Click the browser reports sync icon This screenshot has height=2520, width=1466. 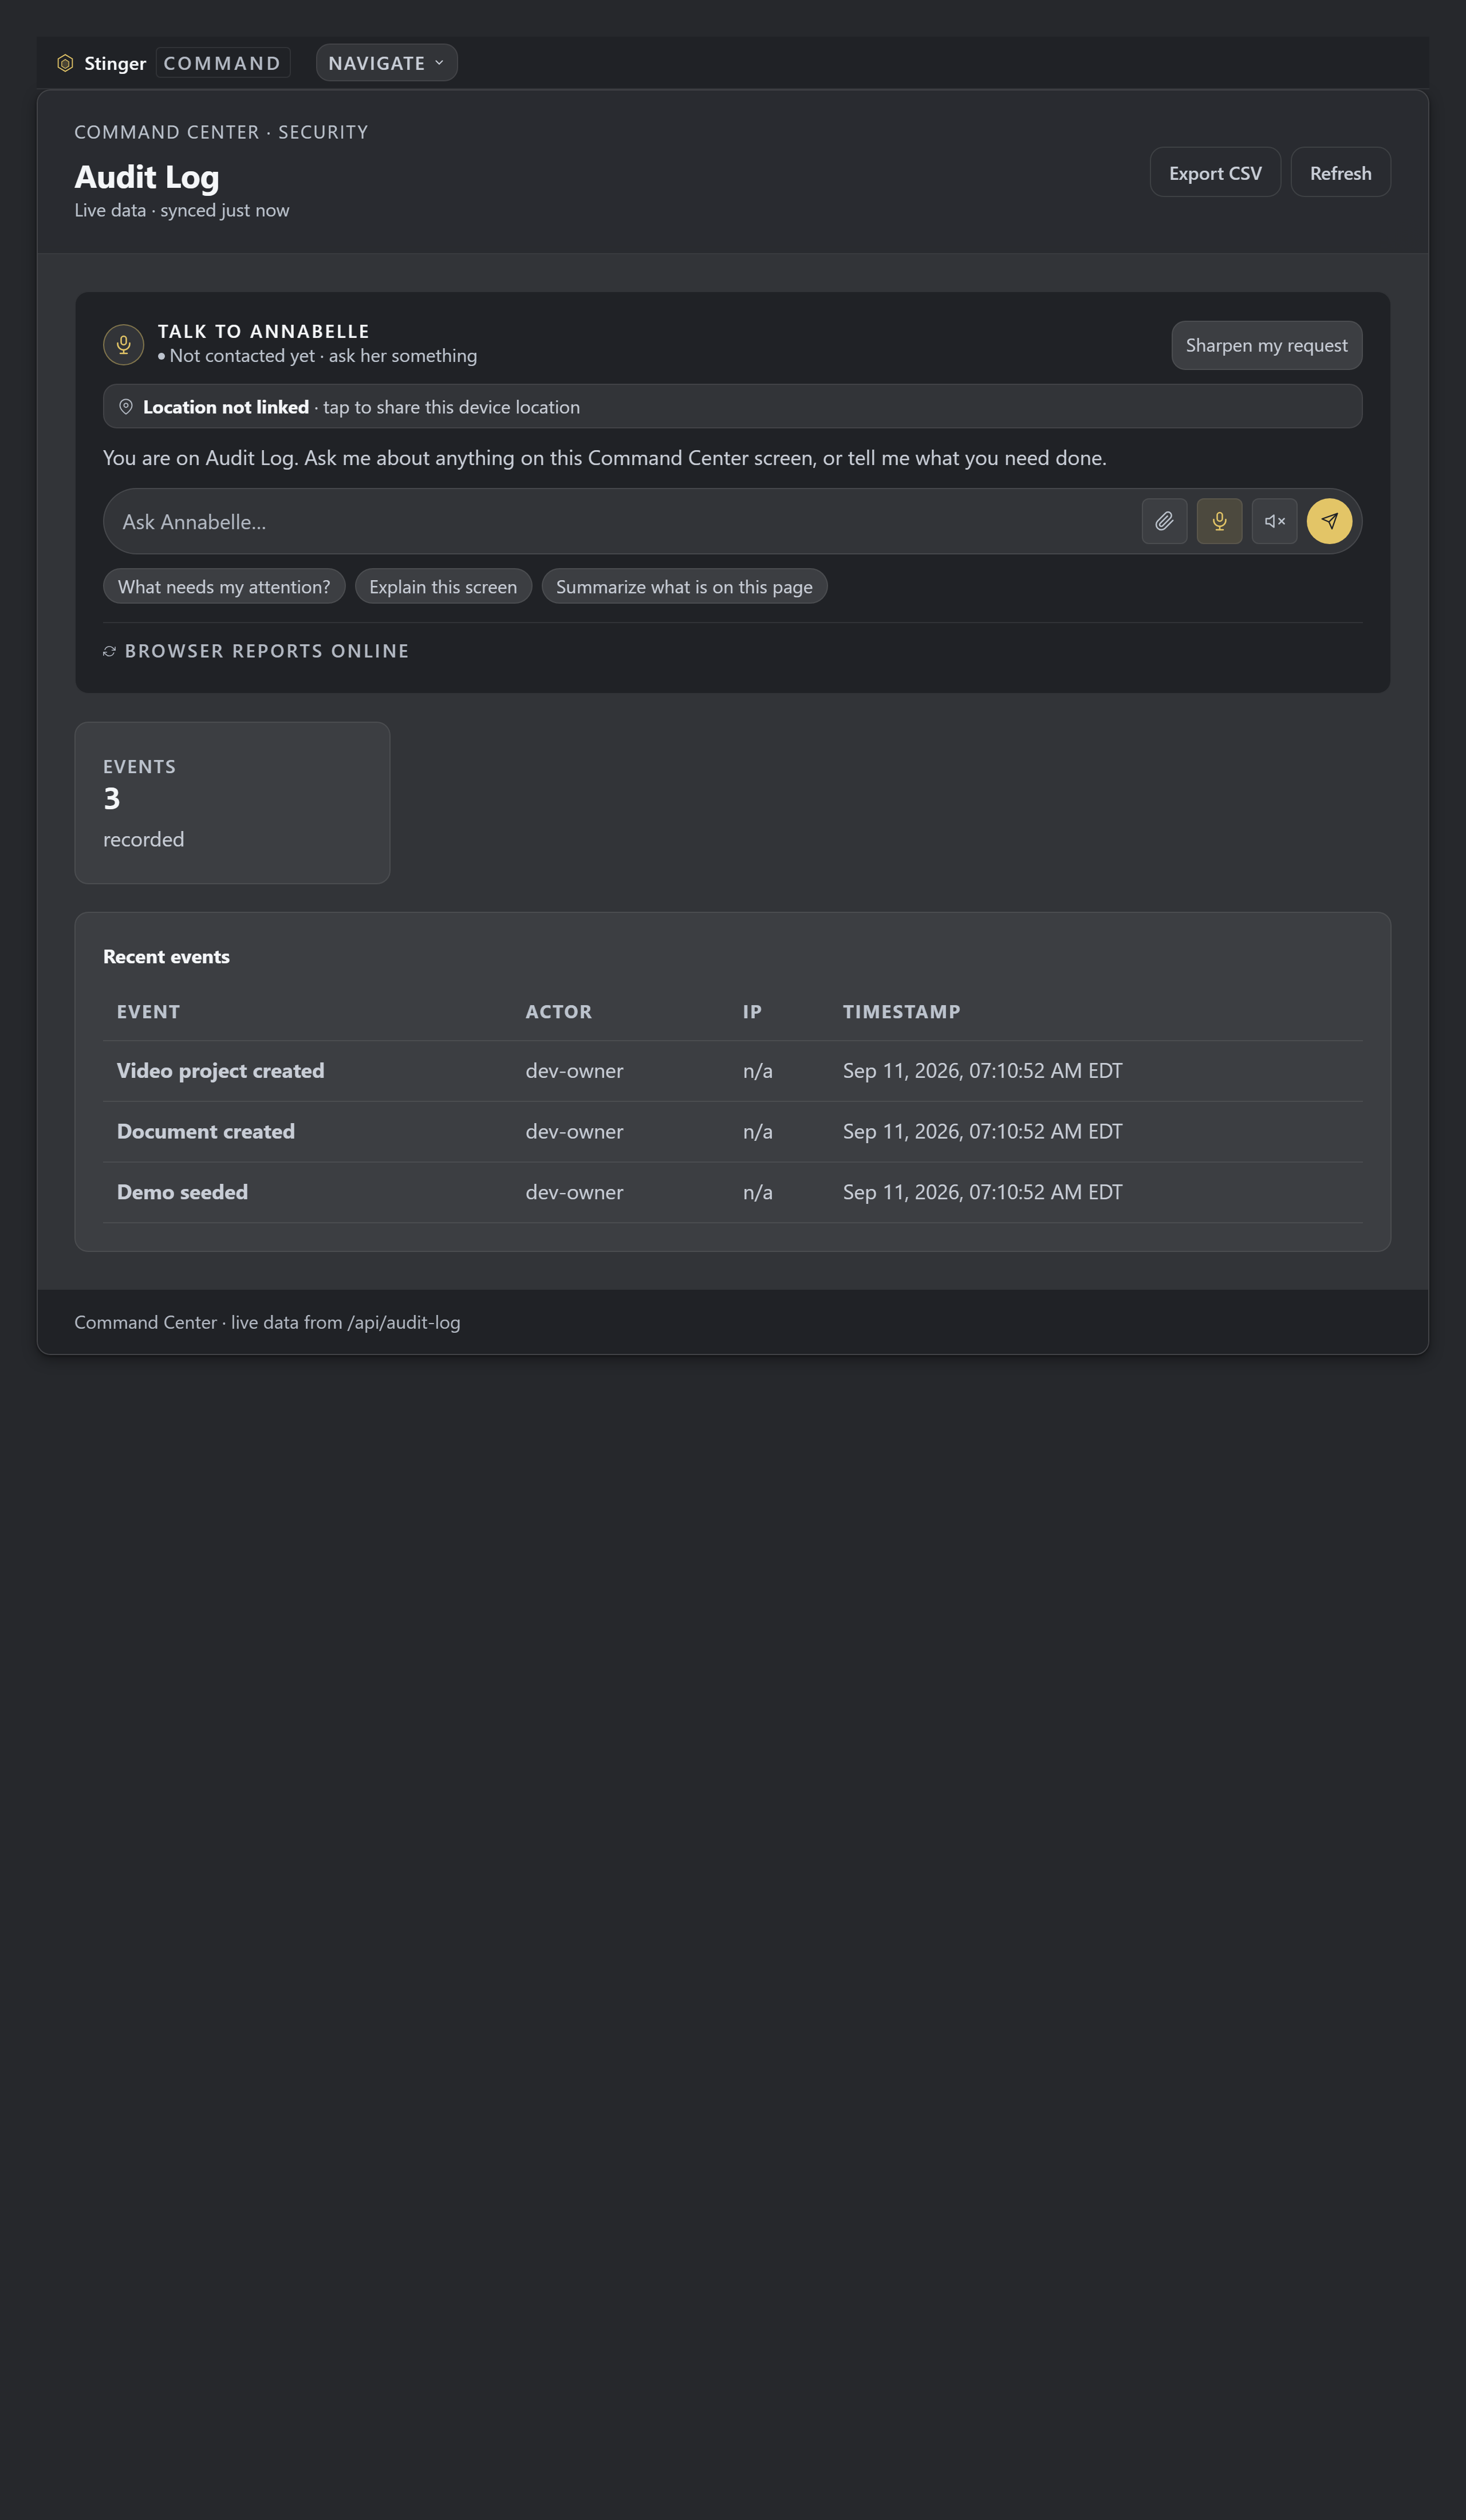pyautogui.click(x=110, y=651)
